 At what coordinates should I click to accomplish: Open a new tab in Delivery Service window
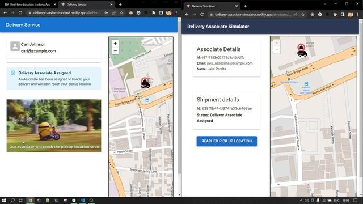[120, 5]
